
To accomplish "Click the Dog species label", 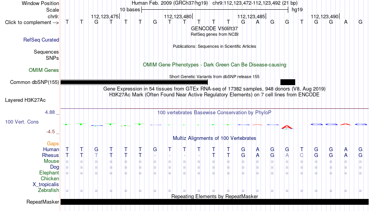I will click(x=54, y=167).
